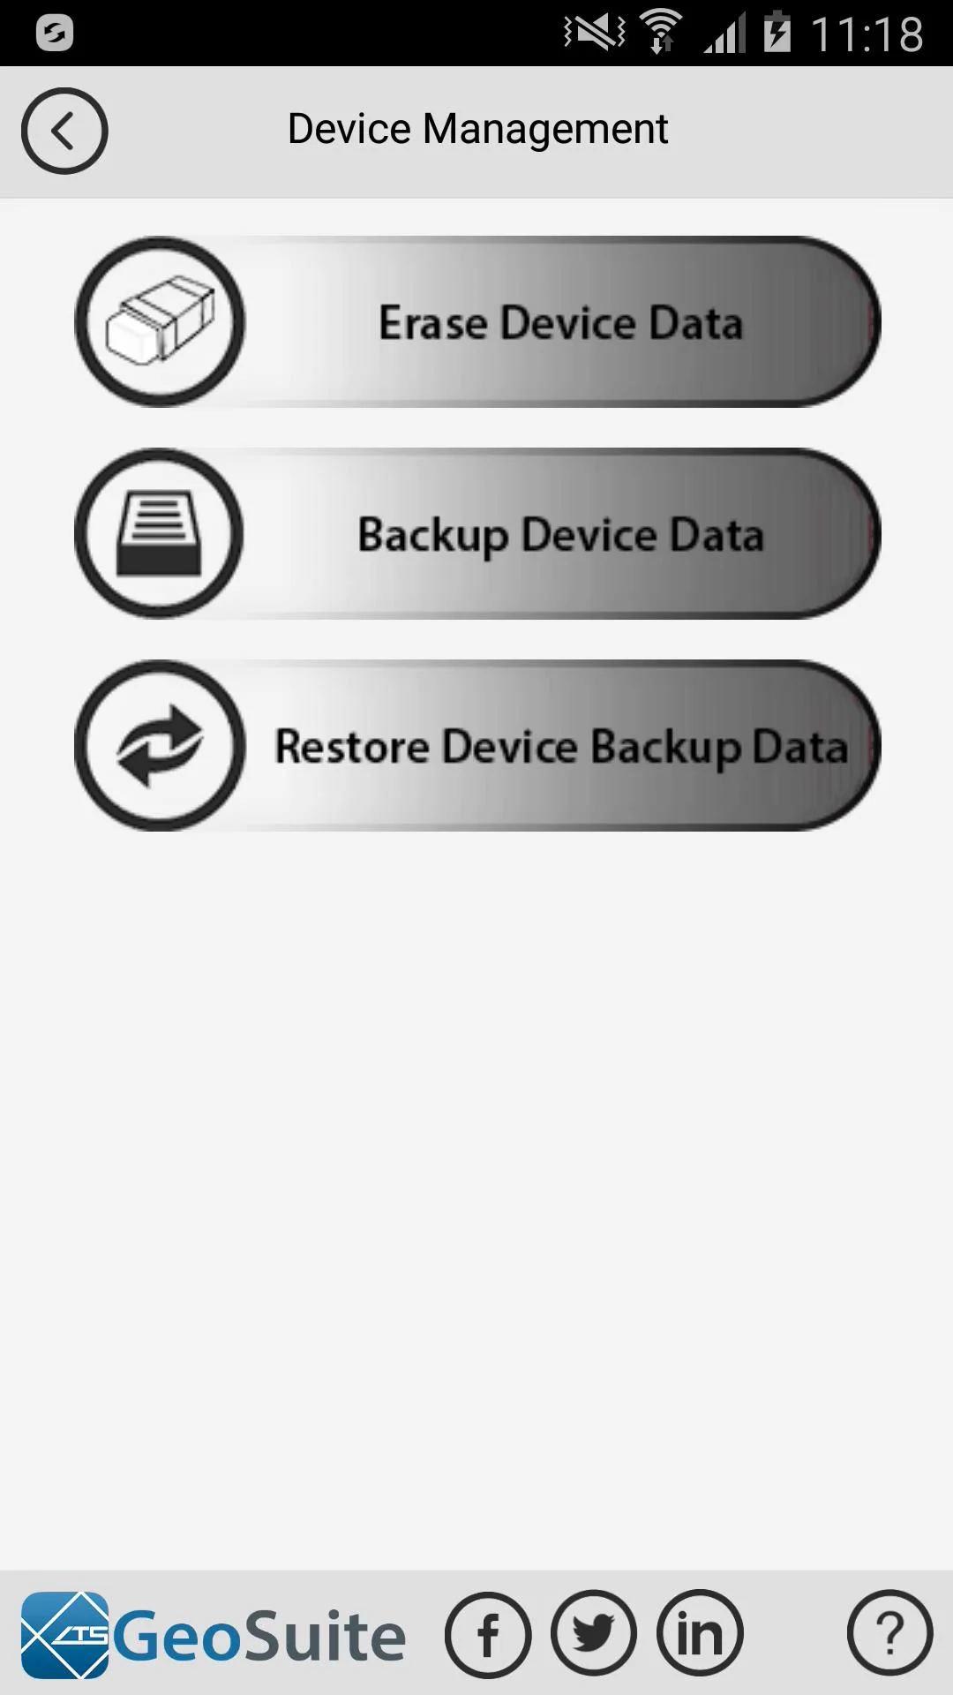Tap the Device Management title
953x1695 pixels.
tap(477, 129)
